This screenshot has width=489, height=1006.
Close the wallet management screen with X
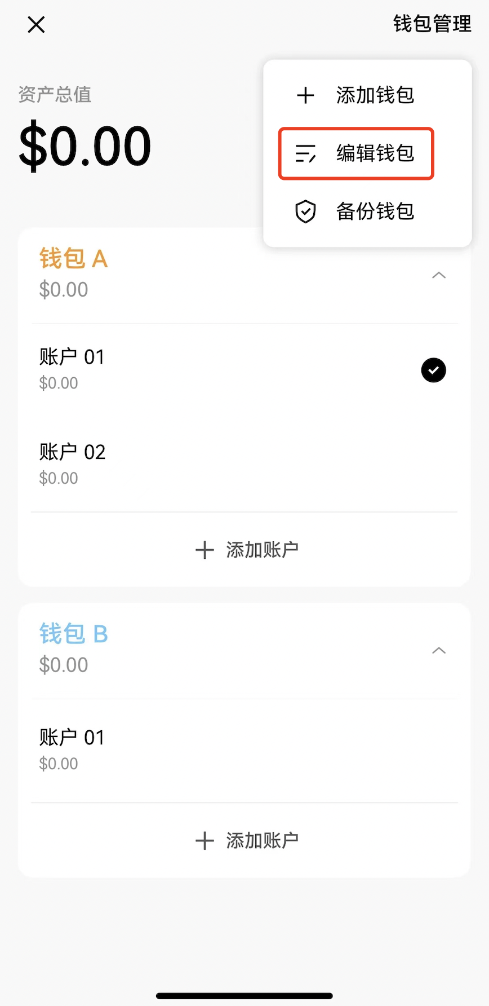36,25
